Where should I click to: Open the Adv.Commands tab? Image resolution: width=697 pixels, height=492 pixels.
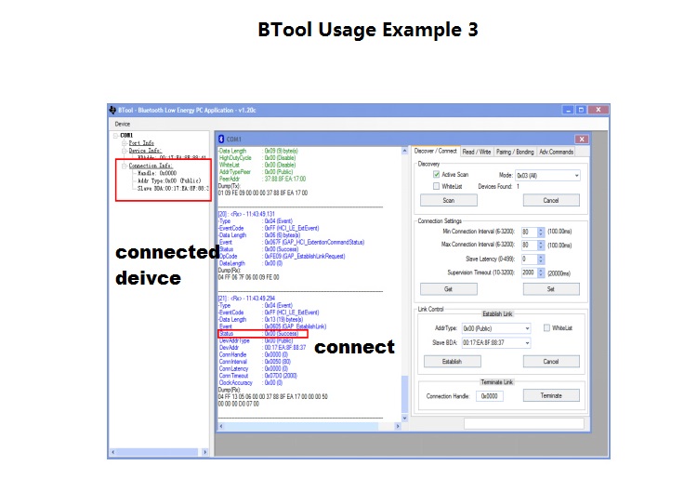click(x=556, y=153)
